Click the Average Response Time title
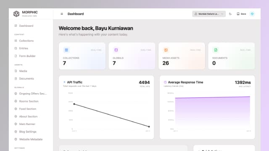The height and width of the screenshot is (151, 269). coord(185,82)
